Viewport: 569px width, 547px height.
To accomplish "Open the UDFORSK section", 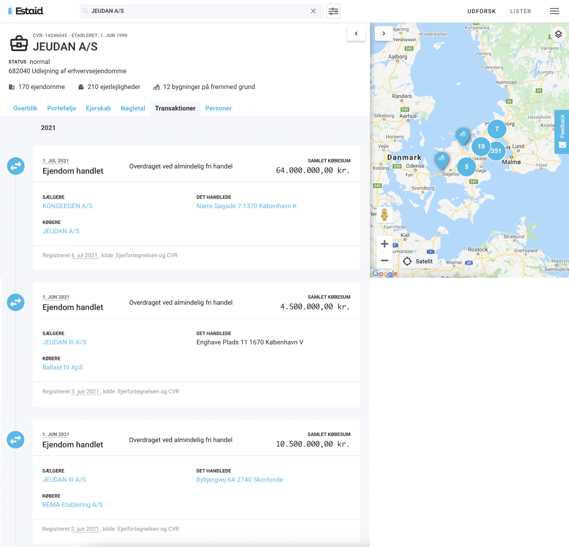I will (481, 11).
